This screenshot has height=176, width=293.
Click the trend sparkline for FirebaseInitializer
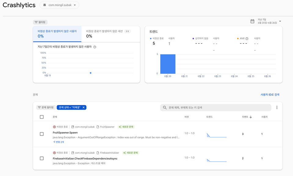(x=217, y=160)
